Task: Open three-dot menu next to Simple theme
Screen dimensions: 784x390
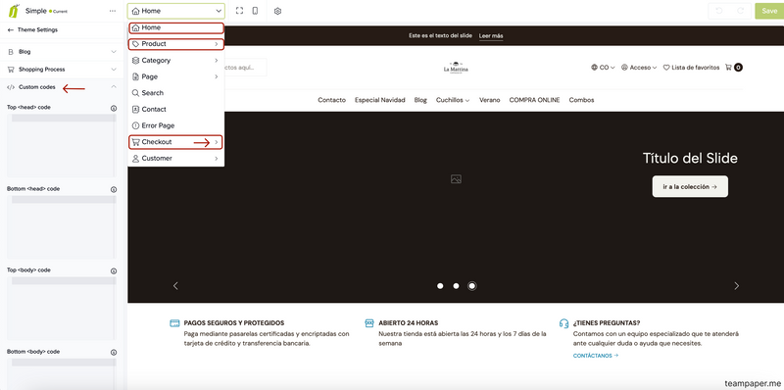Action: [x=112, y=11]
